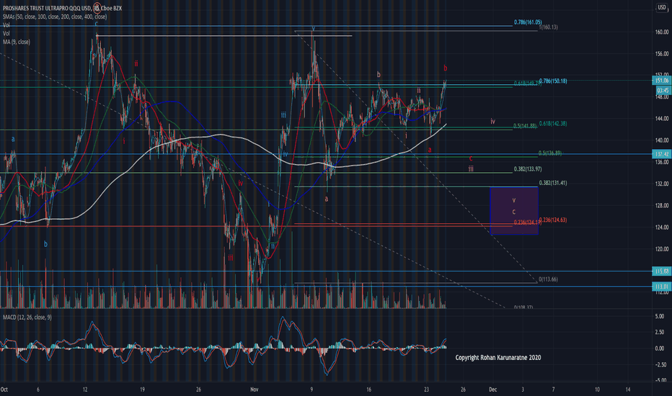Image resolution: width=672 pixels, height=396 pixels.
Task: Select the 0.382(131.41) Fibonacci label
Action: coord(553,183)
